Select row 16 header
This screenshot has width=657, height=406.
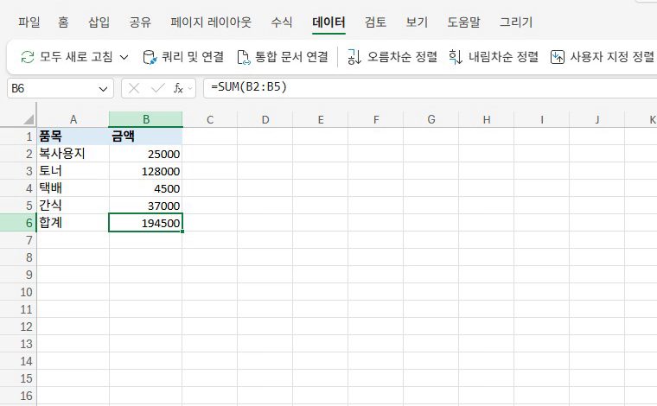(x=18, y=396)
